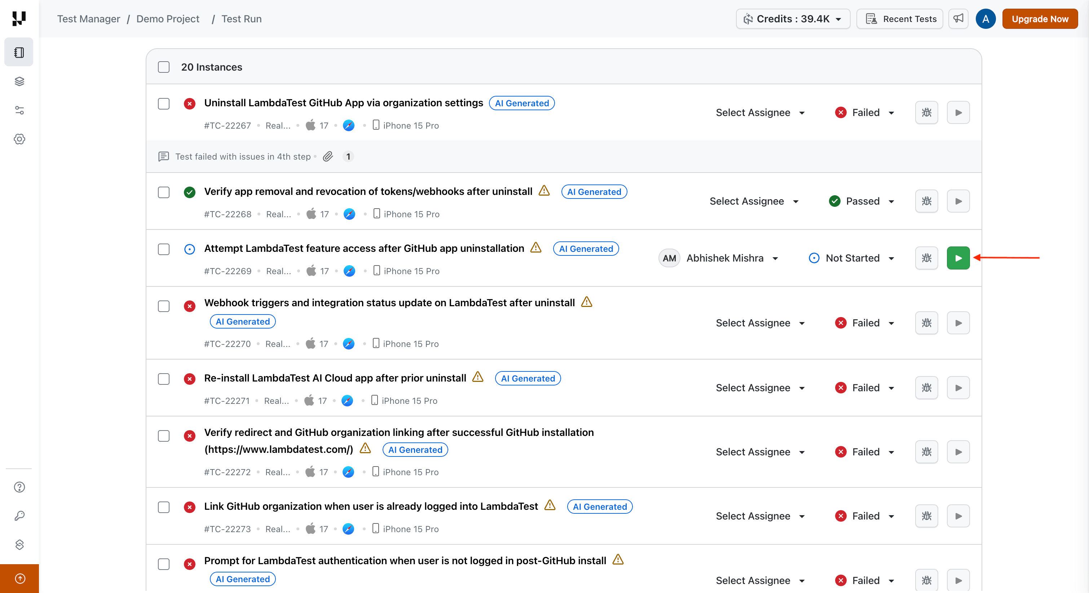Expand the Not Started status dropdown
The height and width of the screenshot is (593, 1089).
(x=852, y=258)
